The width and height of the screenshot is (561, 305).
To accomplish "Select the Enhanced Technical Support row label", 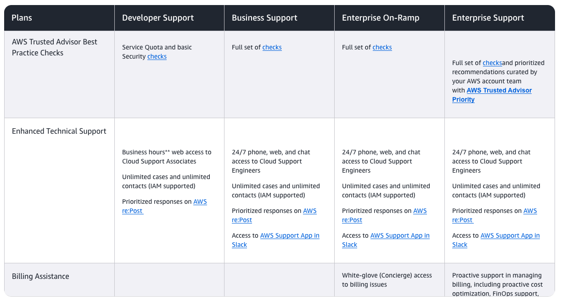I will pos(59,131).
